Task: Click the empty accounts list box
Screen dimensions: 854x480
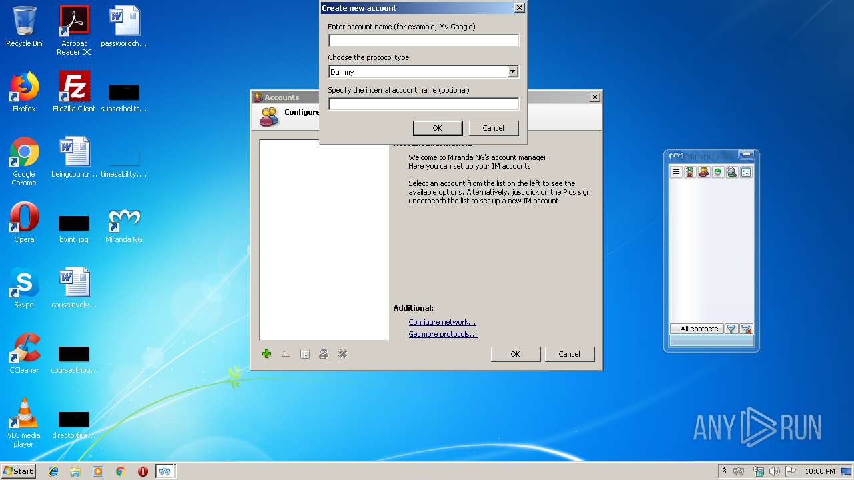Action: [324, 240]
